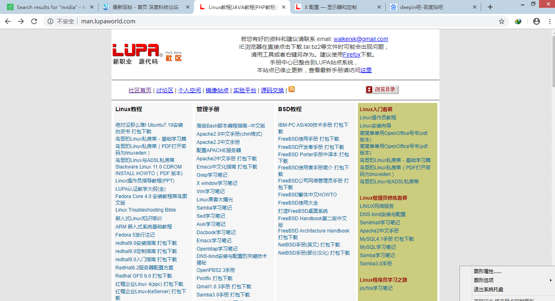View site info next to 不安全
The width and height of the screenshot is (555, 301).
pos(50,21)
